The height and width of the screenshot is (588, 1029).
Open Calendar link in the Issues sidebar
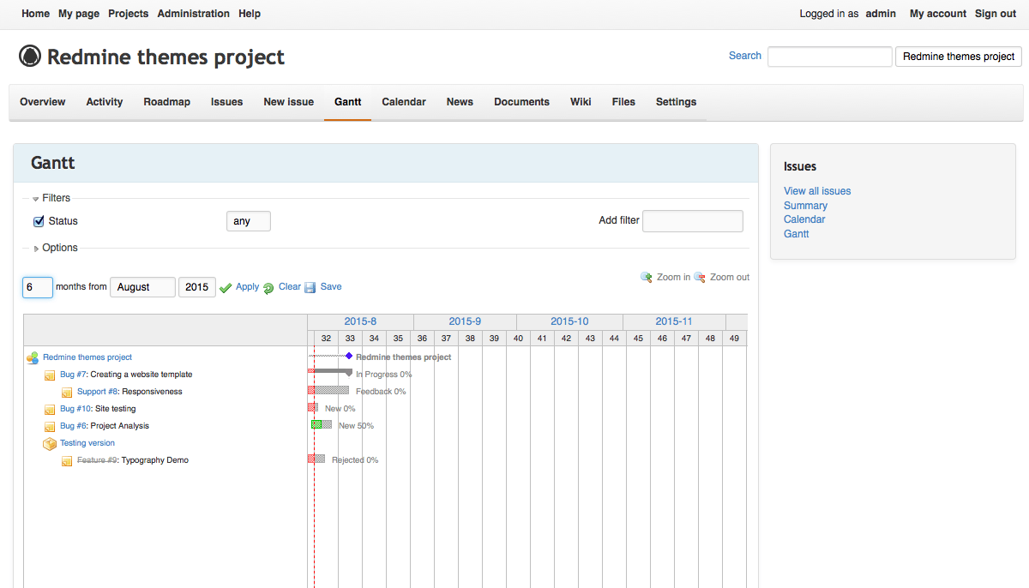(x=804, y=219)
